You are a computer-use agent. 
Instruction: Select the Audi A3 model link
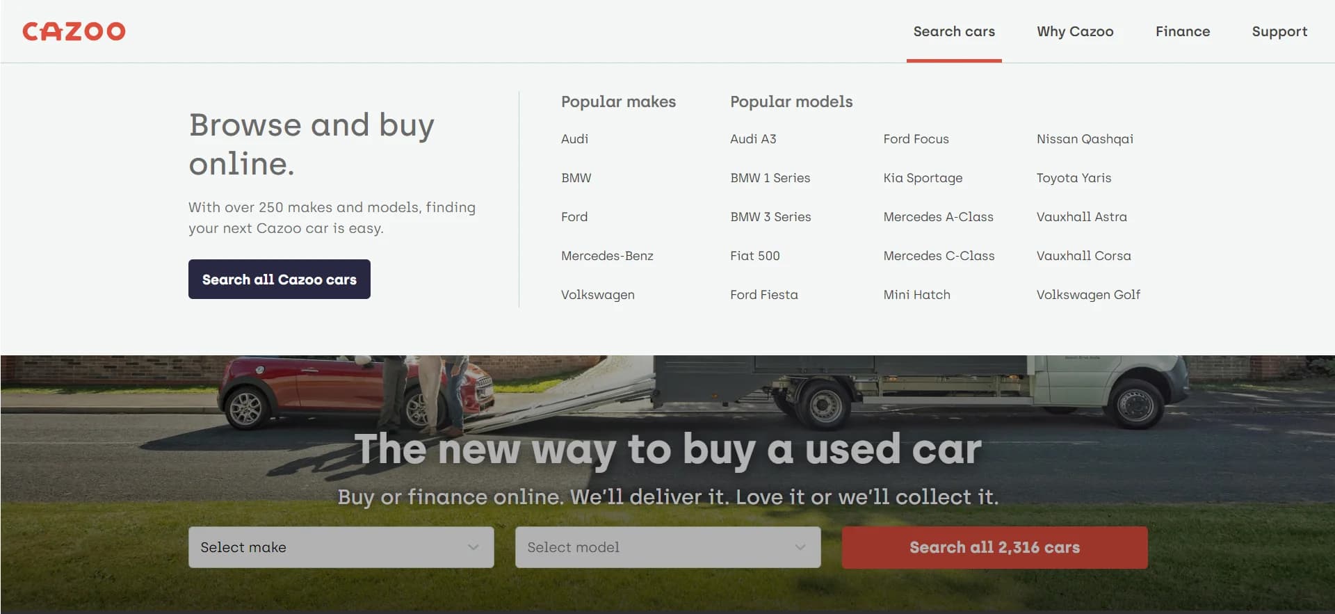coord(752,139)
